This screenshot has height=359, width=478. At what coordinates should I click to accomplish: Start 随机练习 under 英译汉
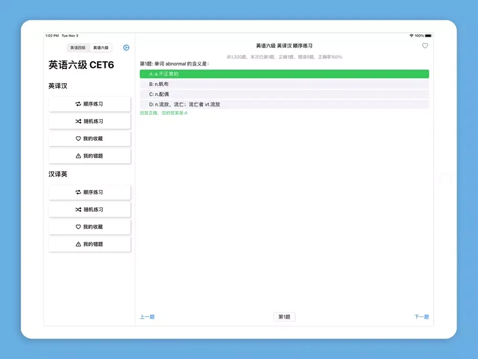[x=89, y=122]
